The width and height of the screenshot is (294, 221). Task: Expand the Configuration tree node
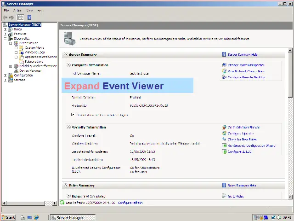click(5, 76)
